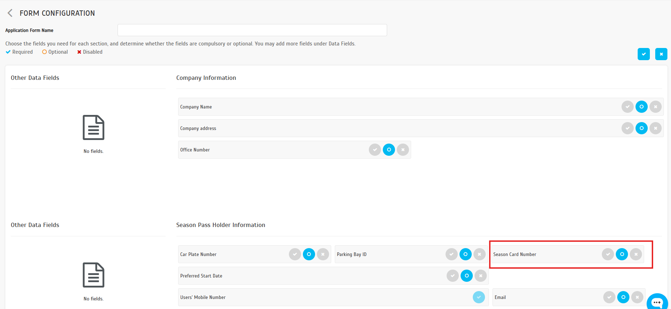Screen dimensions: 671x309
Task: Click the document icon in lower Other Data Fields
Action: coord(94,275)
